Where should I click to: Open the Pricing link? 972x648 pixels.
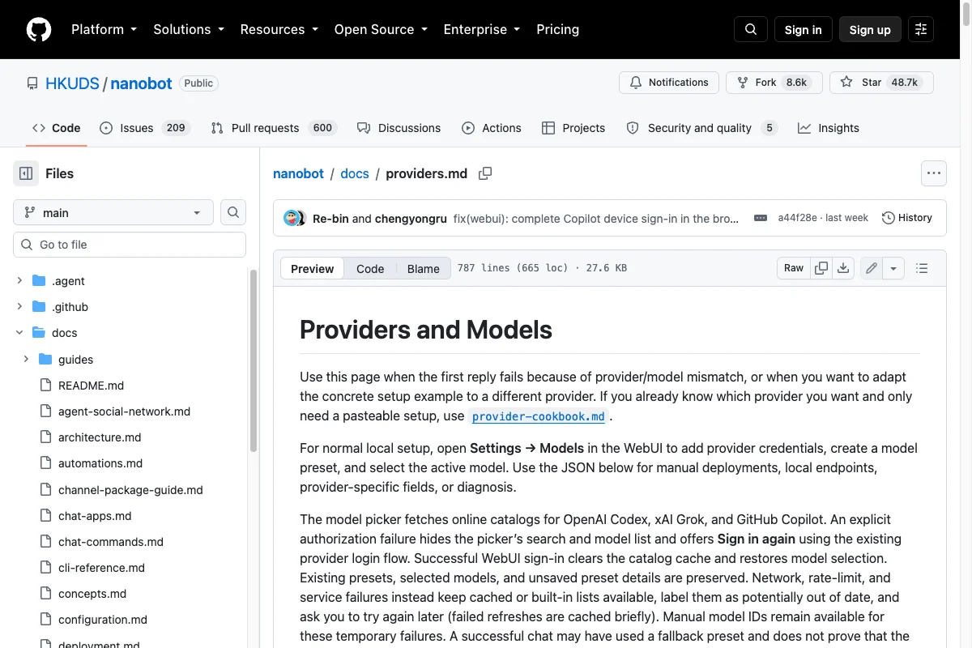click(557, 29)
